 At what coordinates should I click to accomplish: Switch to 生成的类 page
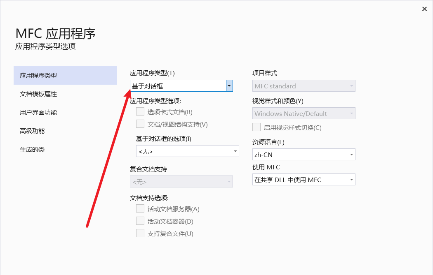(x=32, y=150)
